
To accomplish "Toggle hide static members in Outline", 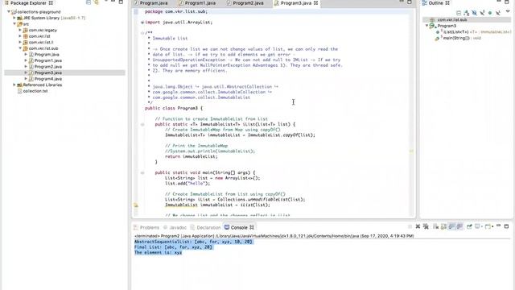I will pyautogui.click(x=482, y=13).
